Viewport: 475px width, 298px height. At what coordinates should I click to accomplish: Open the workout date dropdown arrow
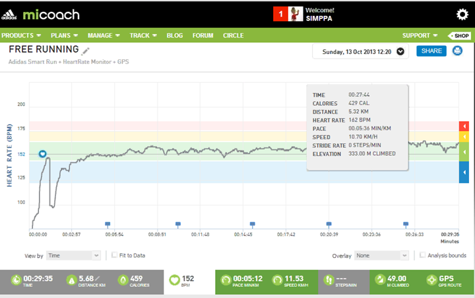coord(400,51)
